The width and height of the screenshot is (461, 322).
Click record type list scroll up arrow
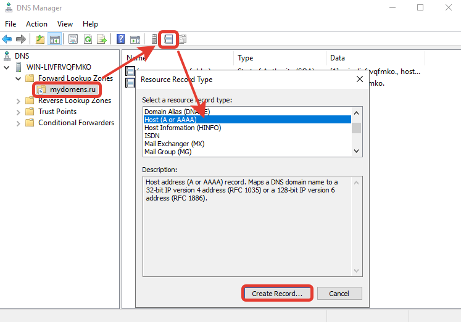click(356, 113)
